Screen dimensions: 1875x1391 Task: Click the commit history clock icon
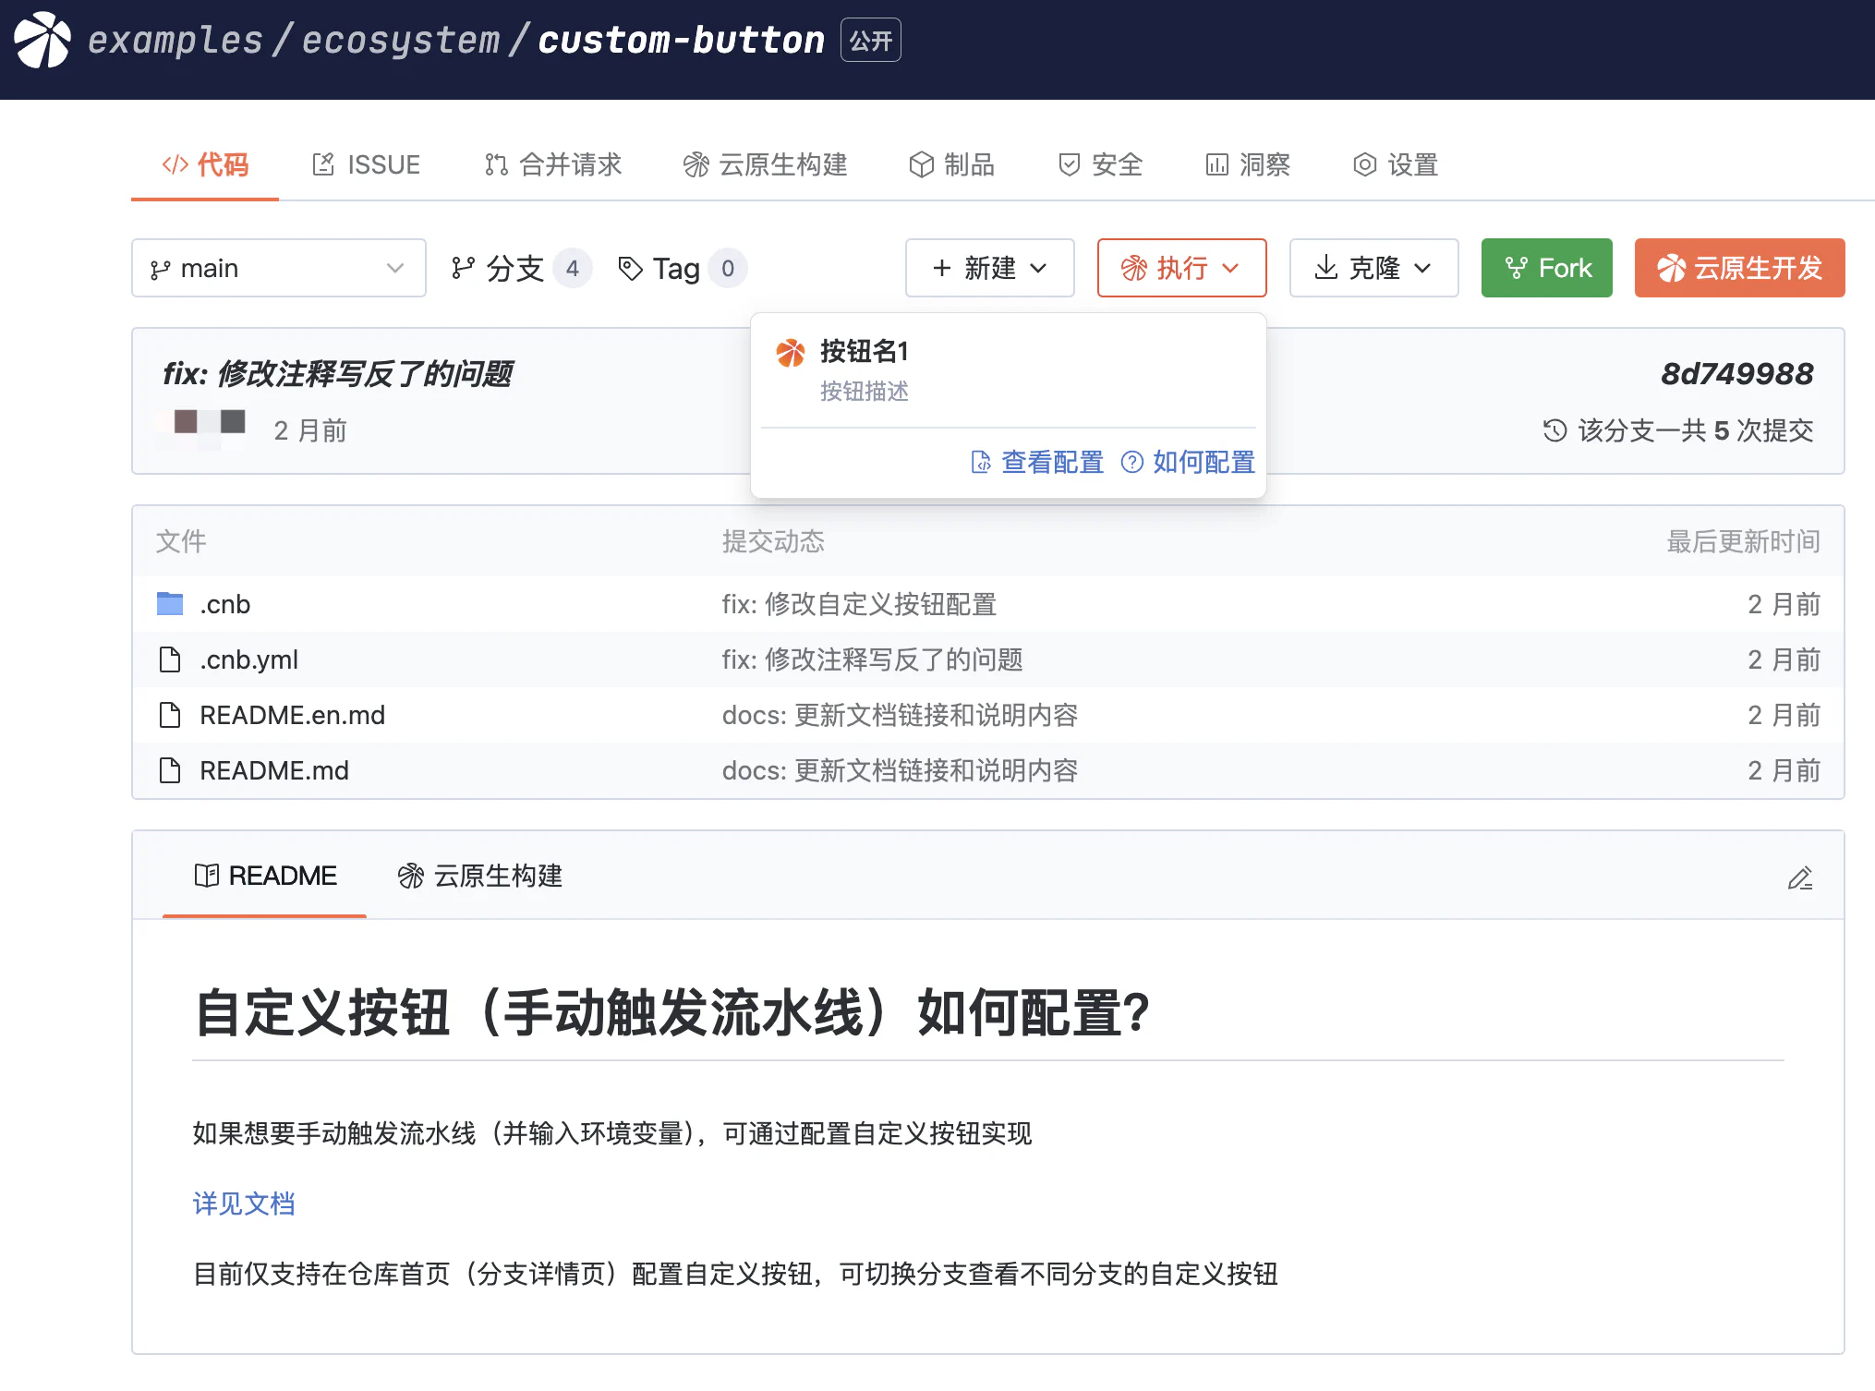coord(1554,430)
